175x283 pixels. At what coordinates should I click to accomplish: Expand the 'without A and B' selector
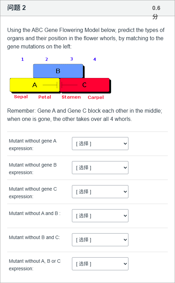100,215
